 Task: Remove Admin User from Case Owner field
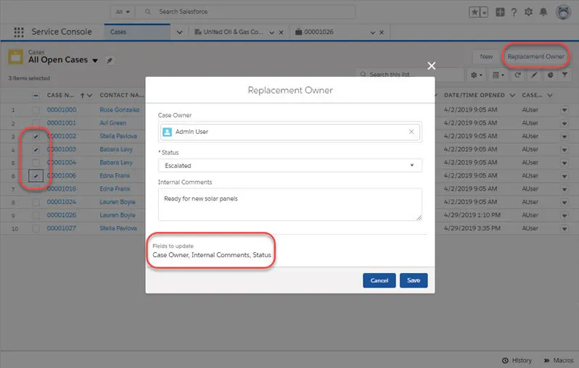[x=411, y=132]
